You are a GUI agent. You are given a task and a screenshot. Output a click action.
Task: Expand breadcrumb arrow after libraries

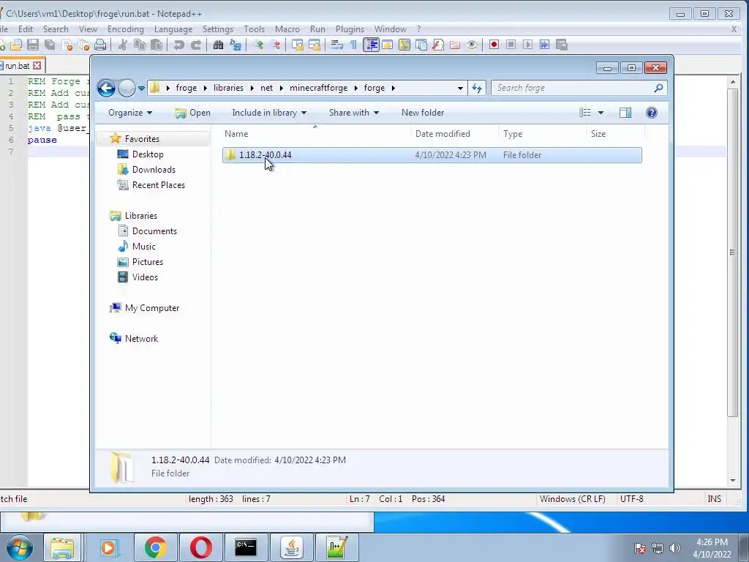[252, 88]
